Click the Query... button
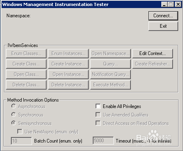The width and height of the screenshot is (183, 151). point(110,64)
